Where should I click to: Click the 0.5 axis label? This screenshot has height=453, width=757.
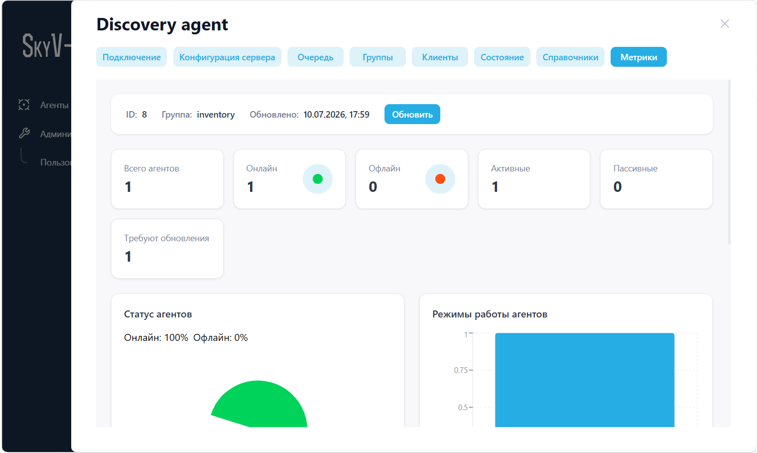click(463, 408)
